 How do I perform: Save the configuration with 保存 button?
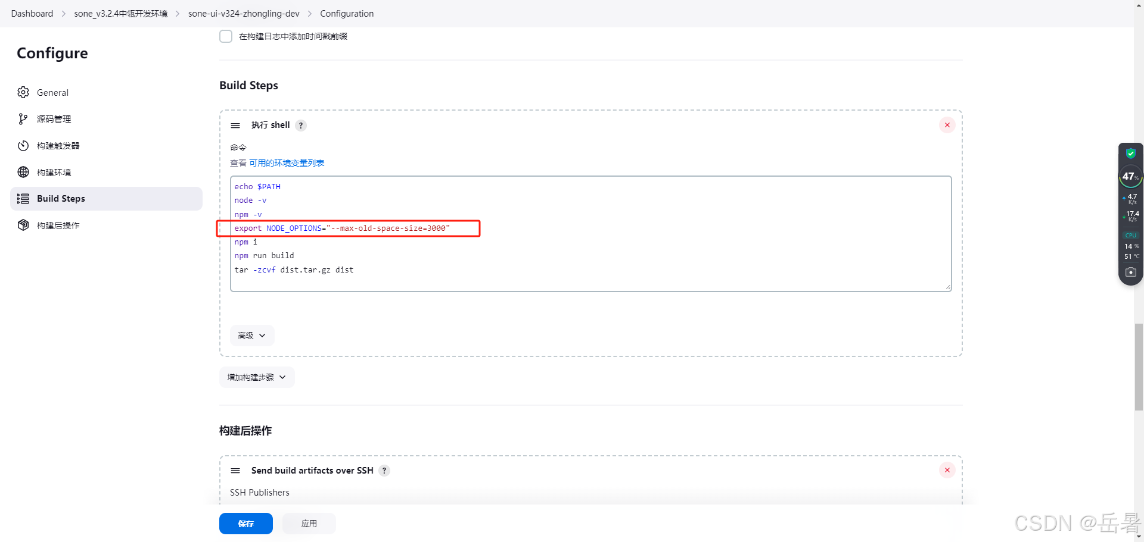(x=245, y=523)
